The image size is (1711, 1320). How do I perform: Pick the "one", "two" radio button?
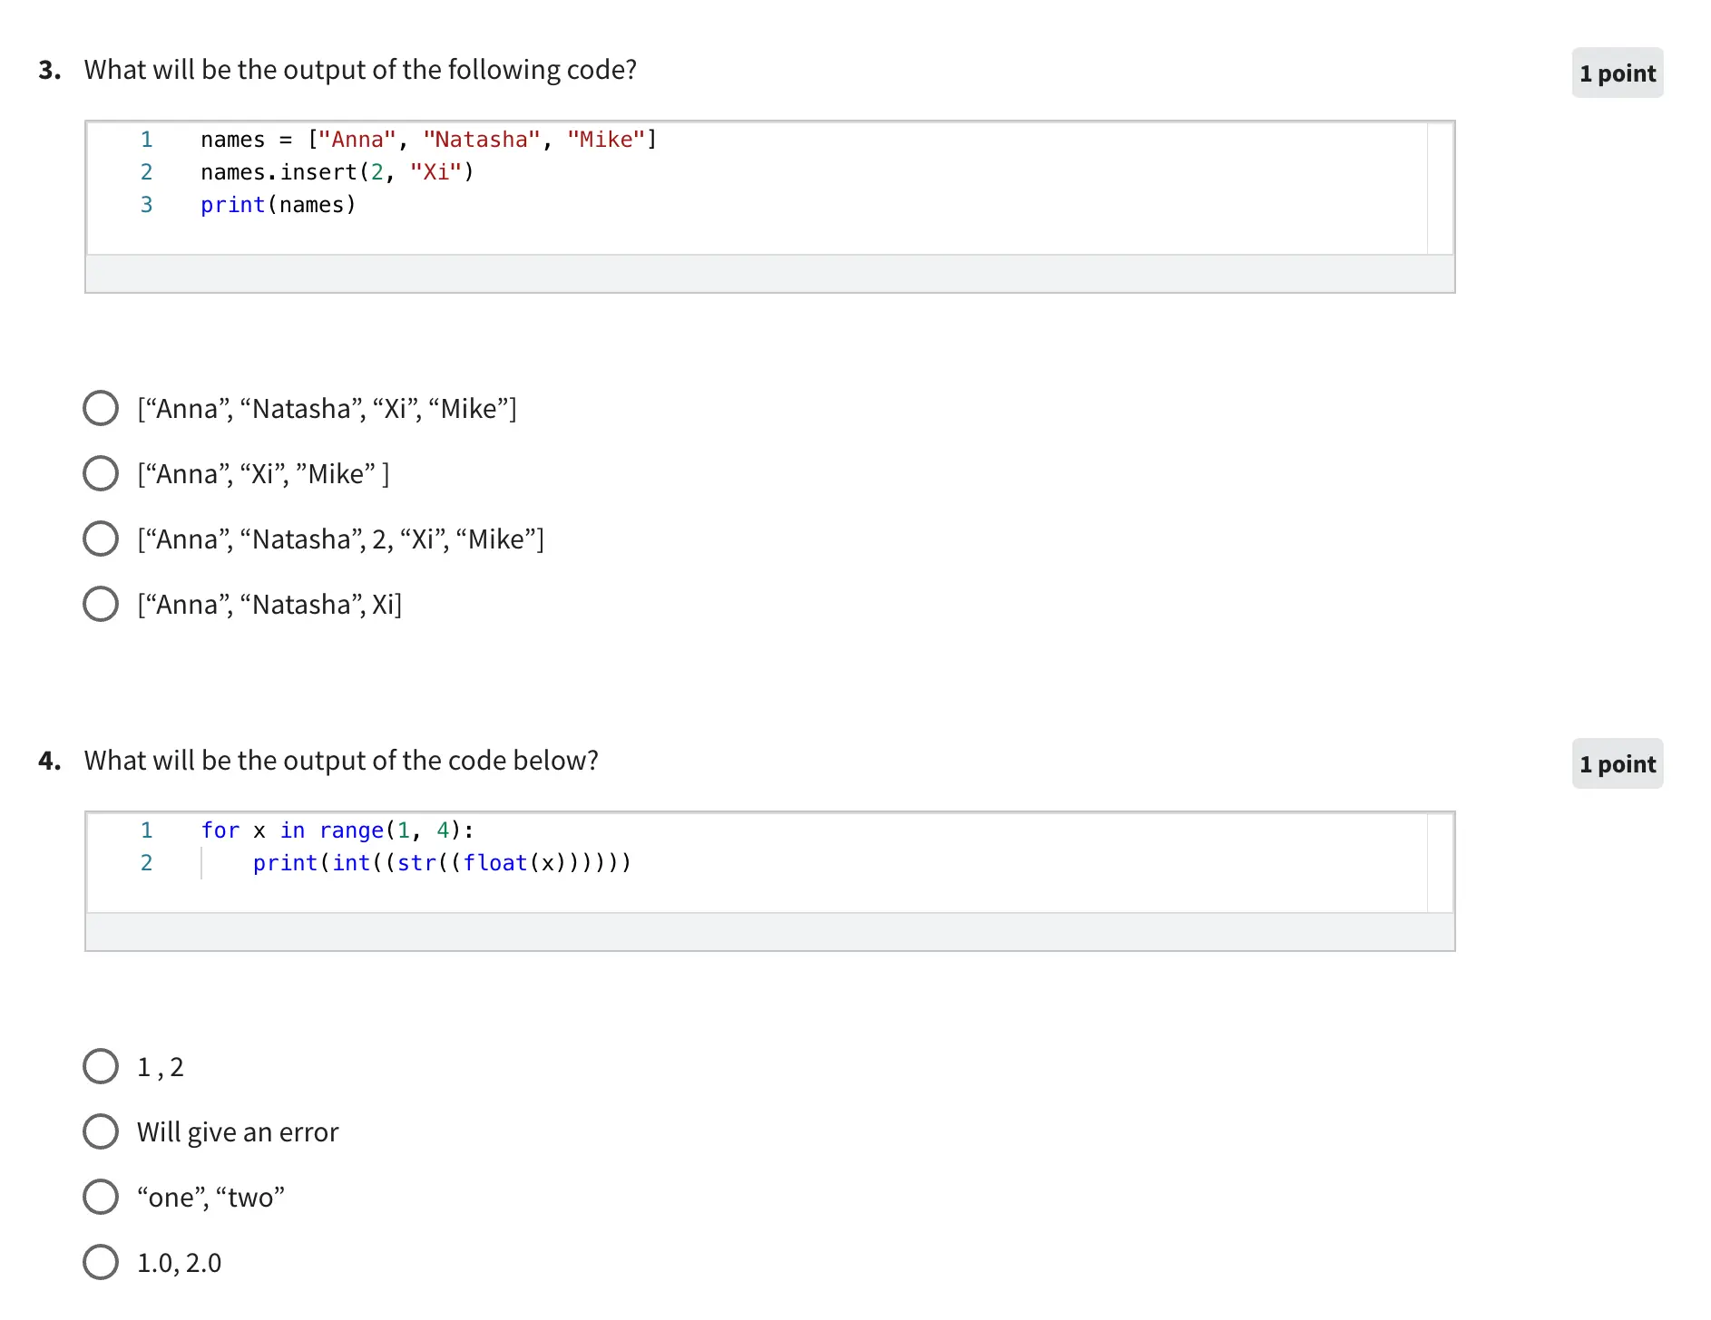point(101,1197)
